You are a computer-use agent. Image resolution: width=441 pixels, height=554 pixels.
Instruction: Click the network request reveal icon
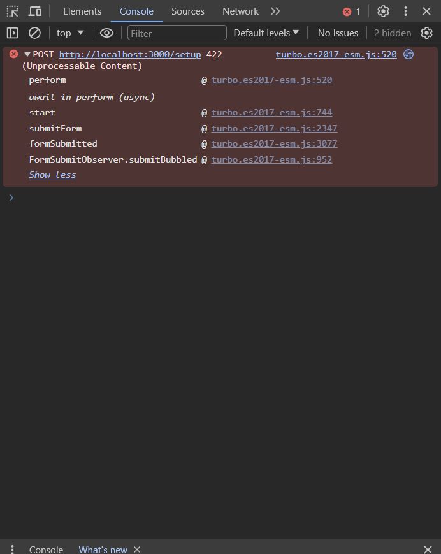(408, 54)
